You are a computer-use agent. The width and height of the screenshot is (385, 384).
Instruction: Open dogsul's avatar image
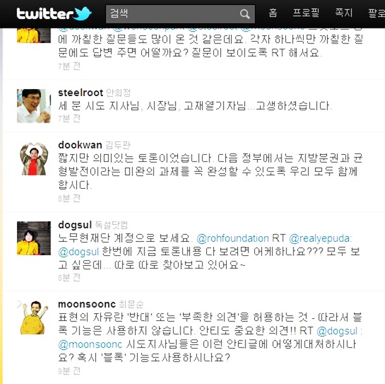(x=33, y=238)
